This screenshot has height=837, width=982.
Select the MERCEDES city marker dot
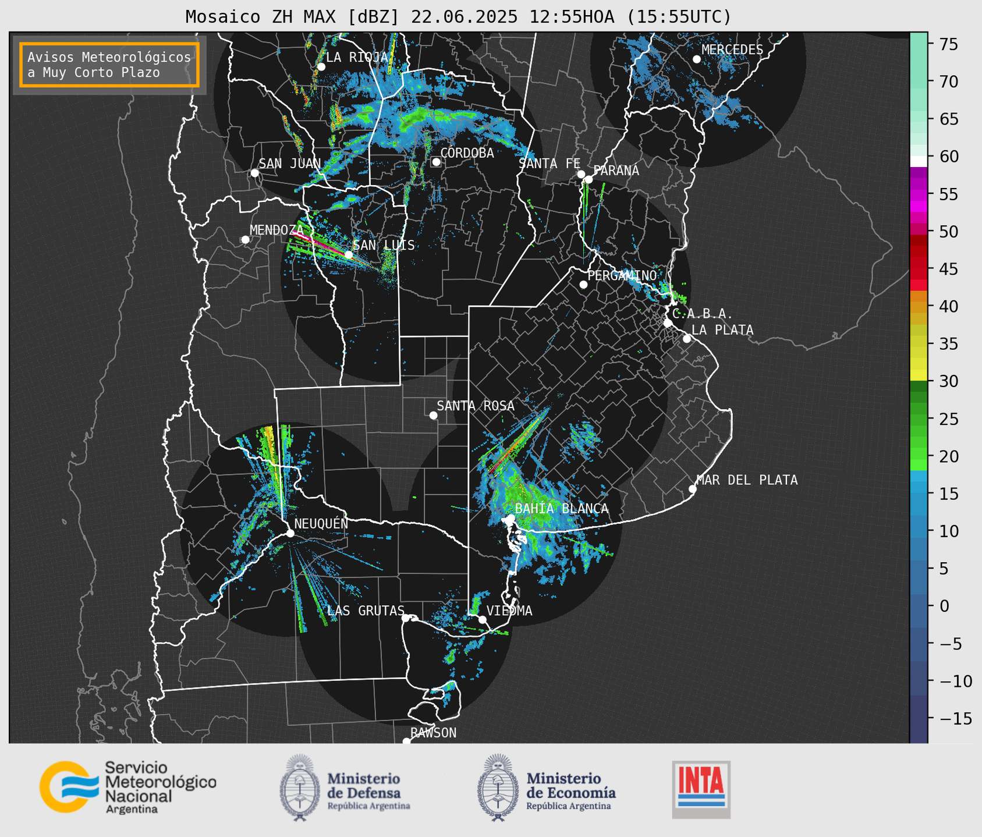(x=696, y=59)
